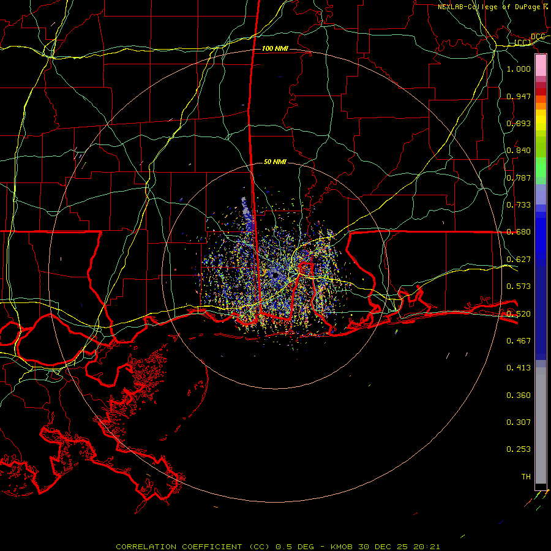Pick the bright green color bar segment
Image resolution: width=551 pixels, height=551 pixels.
coord(541,167)
